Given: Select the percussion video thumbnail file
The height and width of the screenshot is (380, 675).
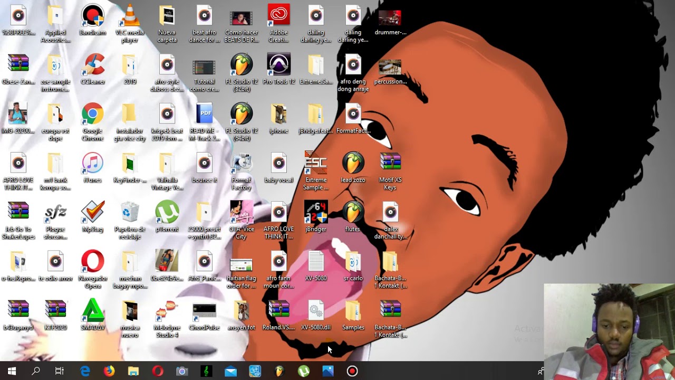Looking at the screenshot, I should click(390, 71).
